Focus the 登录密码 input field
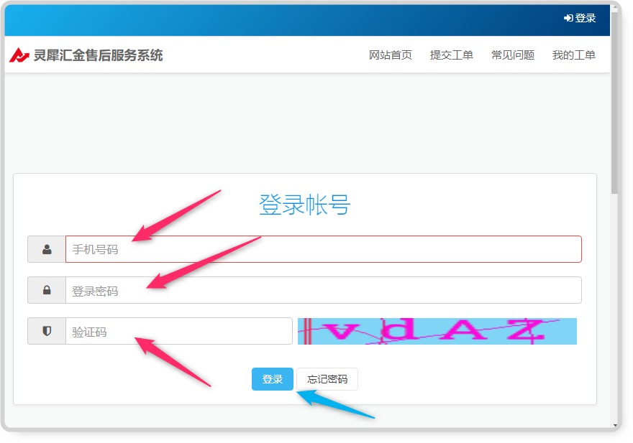 [323, 291]
